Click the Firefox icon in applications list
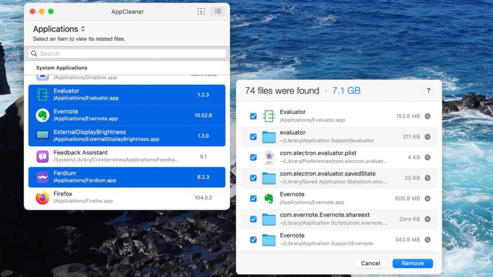Viewport: 493px width, 277px height. pos(43,197)
